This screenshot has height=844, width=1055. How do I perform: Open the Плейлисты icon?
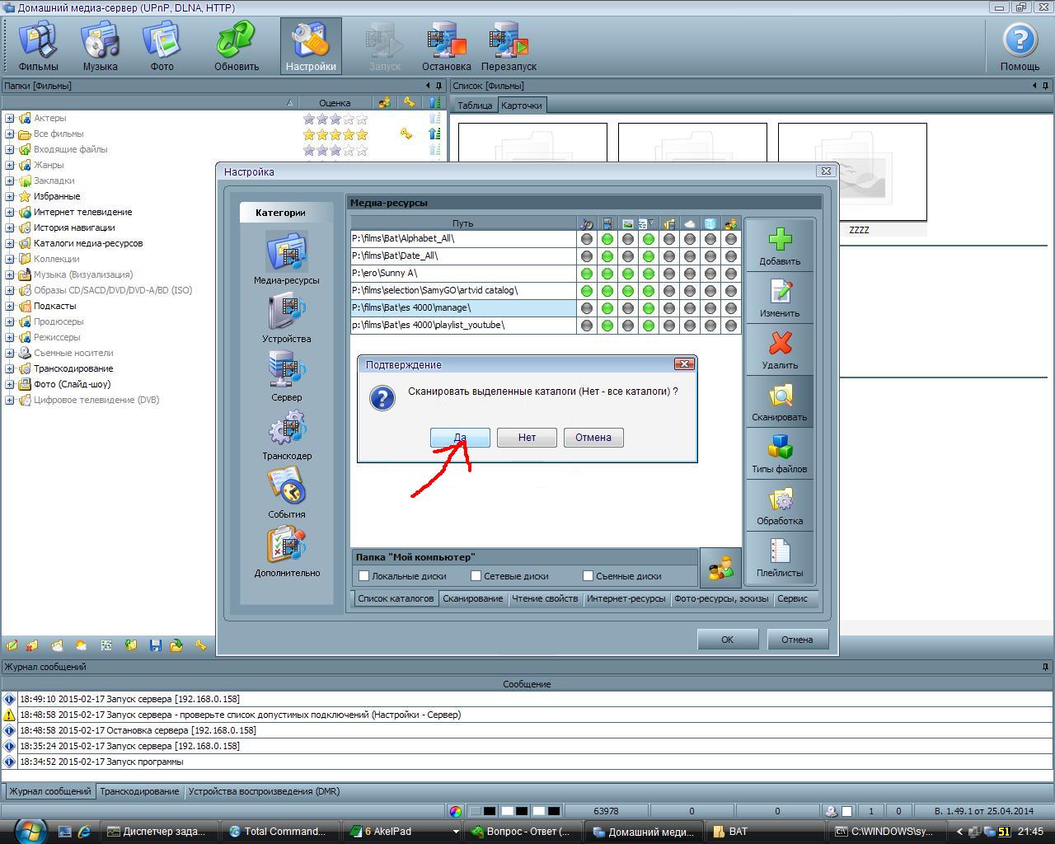[x=780, y=551]
